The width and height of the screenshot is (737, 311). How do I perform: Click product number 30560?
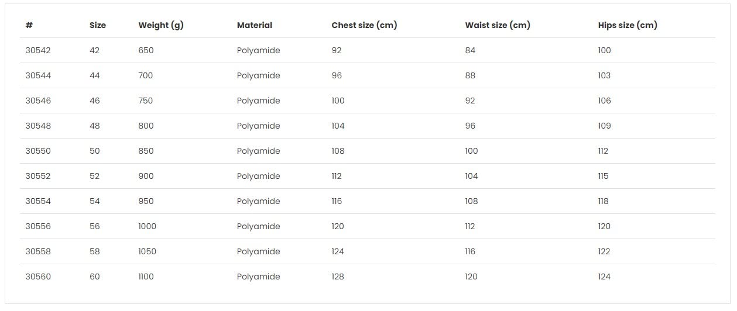[x=38, y=277]
